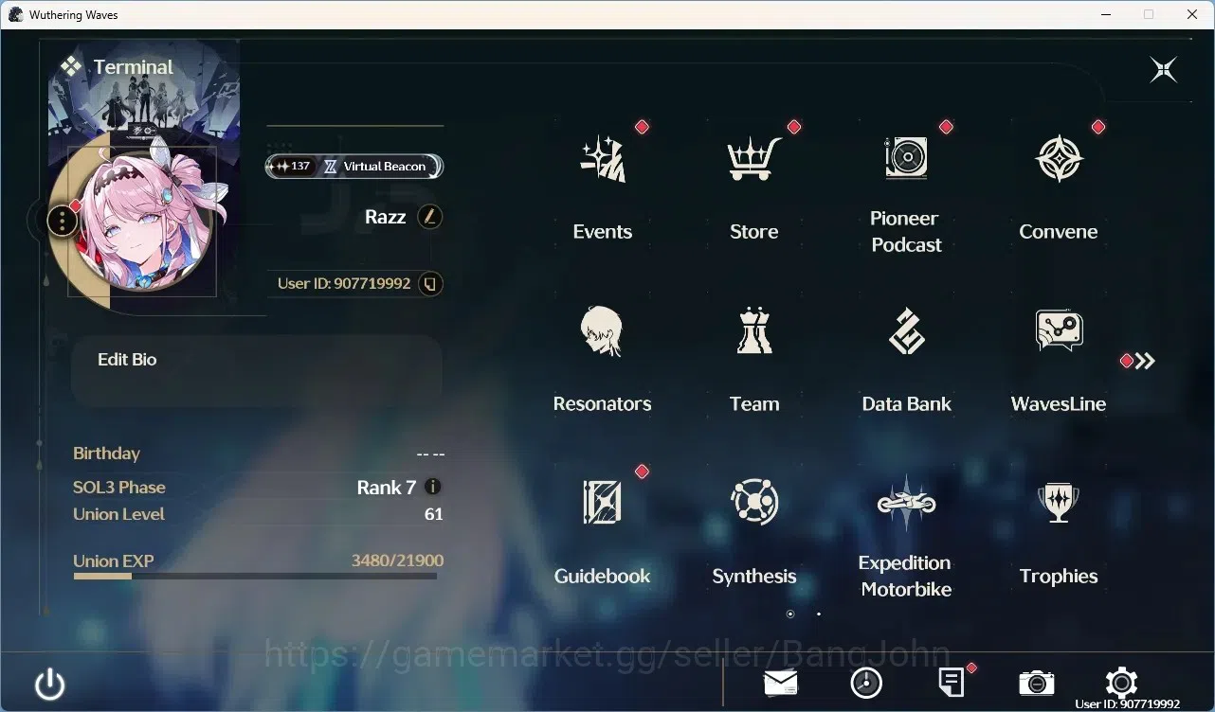Minimize the Wuthering Waves window
This screenshot has width=1215, height=712.
[x=1105, y=14]
